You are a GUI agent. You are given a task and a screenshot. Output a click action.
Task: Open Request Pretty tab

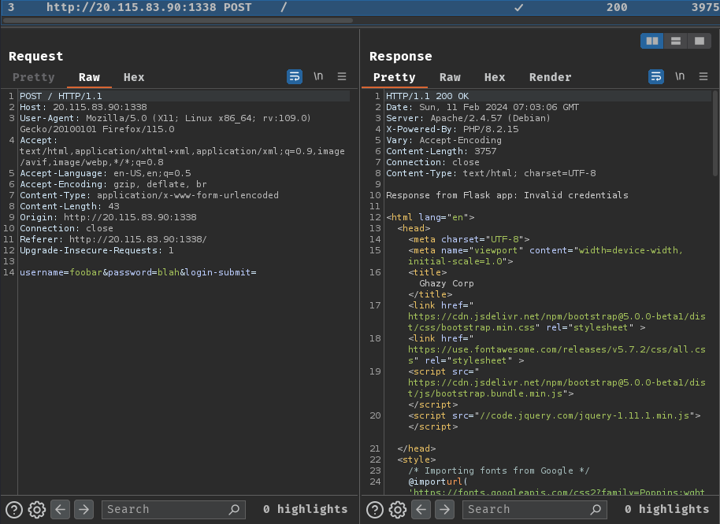click(34, 77)
